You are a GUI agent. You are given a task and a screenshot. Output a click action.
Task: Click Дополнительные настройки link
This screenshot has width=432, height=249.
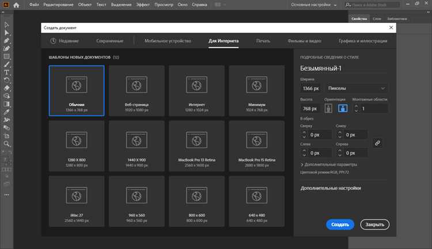pos(331,188)
